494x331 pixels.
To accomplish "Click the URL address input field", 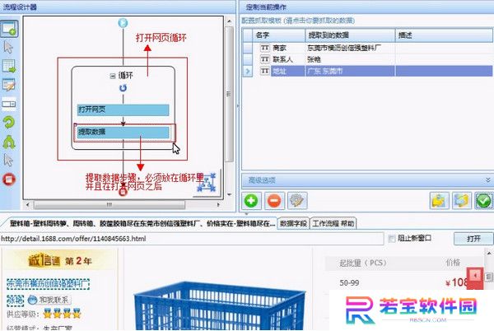I will coord(192,239).
